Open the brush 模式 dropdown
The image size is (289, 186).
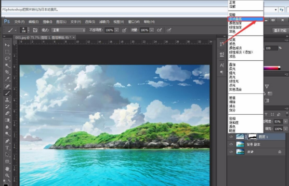68,30
